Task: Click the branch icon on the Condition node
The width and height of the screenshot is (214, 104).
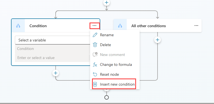Action: (18, 26)
